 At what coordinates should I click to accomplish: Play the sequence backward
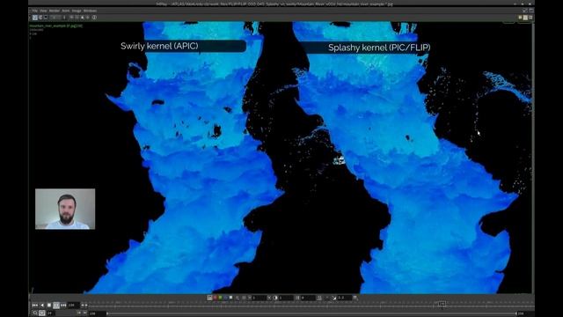point(42,306)
